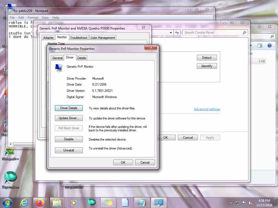Click the Generic PnP Monitor device icon
Viewport: 278px width, 208px height.
click(59, 68)
